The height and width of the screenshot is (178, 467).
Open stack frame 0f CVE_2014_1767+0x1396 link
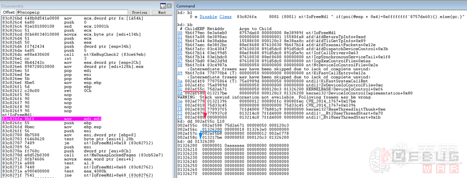coord(180,105)
